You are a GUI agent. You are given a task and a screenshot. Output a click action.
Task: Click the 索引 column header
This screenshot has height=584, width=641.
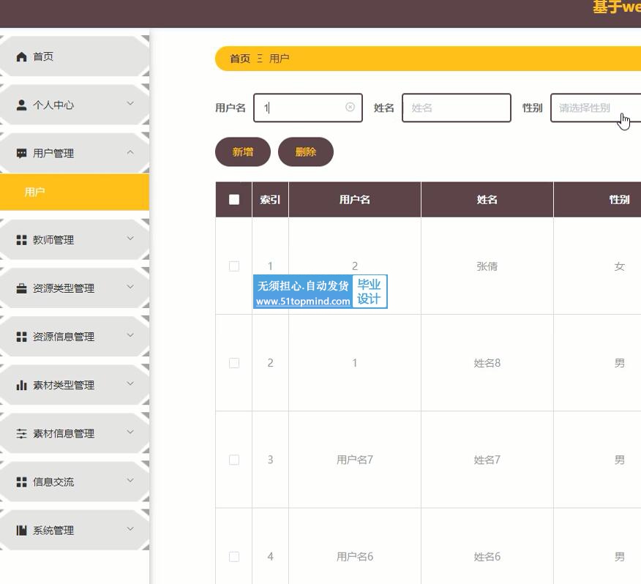point(270,200)
